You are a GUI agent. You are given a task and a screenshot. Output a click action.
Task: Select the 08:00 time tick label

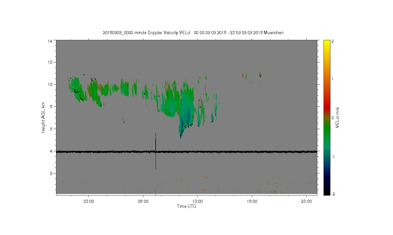(x=143, y=202)
